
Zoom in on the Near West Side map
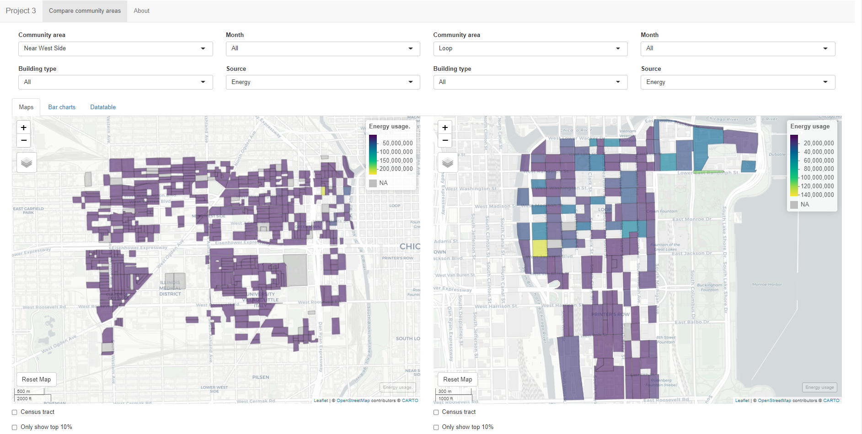(x=24, y=127)
